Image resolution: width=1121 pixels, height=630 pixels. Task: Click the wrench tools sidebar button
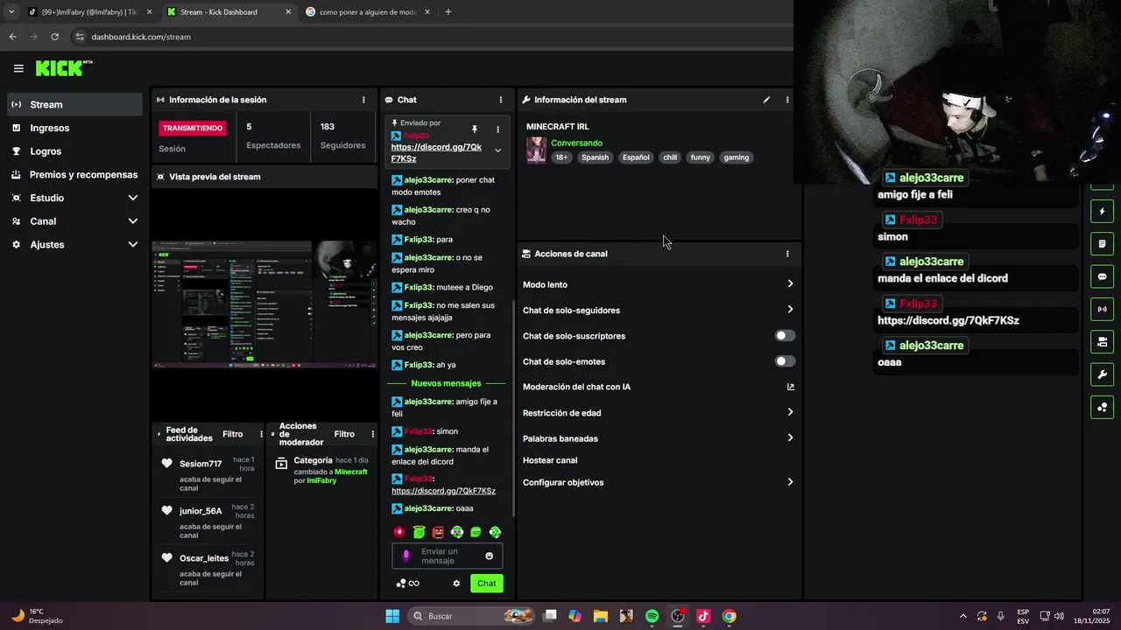pyautogui.click(x=1102, y=374)
